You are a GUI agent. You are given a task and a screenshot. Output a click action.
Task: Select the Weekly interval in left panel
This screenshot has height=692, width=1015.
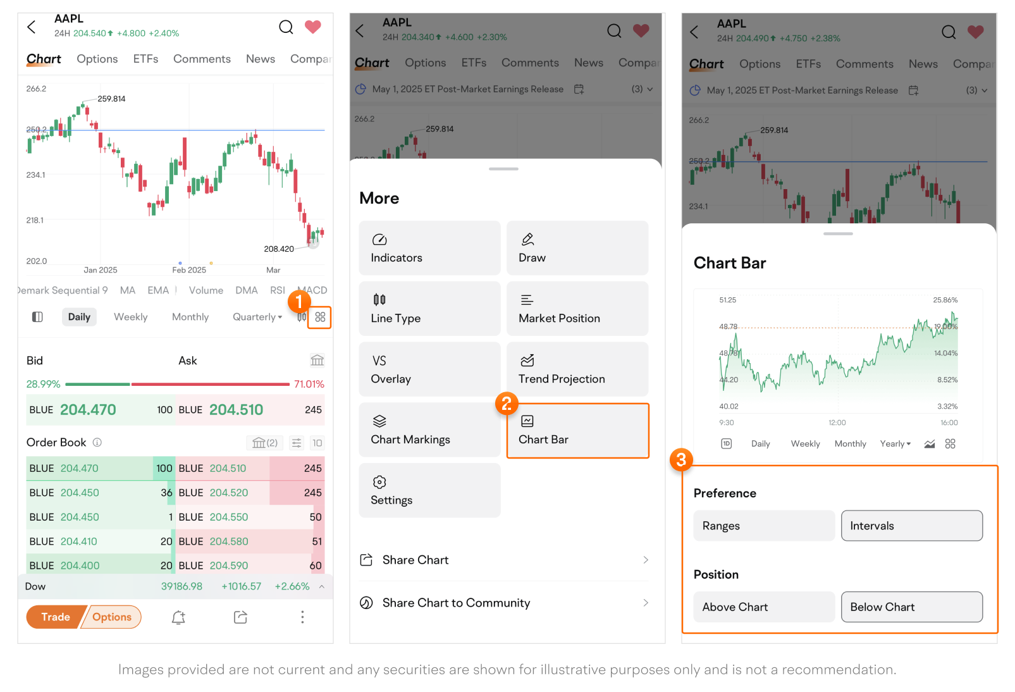pyautogui.click(x=130, y=317)
